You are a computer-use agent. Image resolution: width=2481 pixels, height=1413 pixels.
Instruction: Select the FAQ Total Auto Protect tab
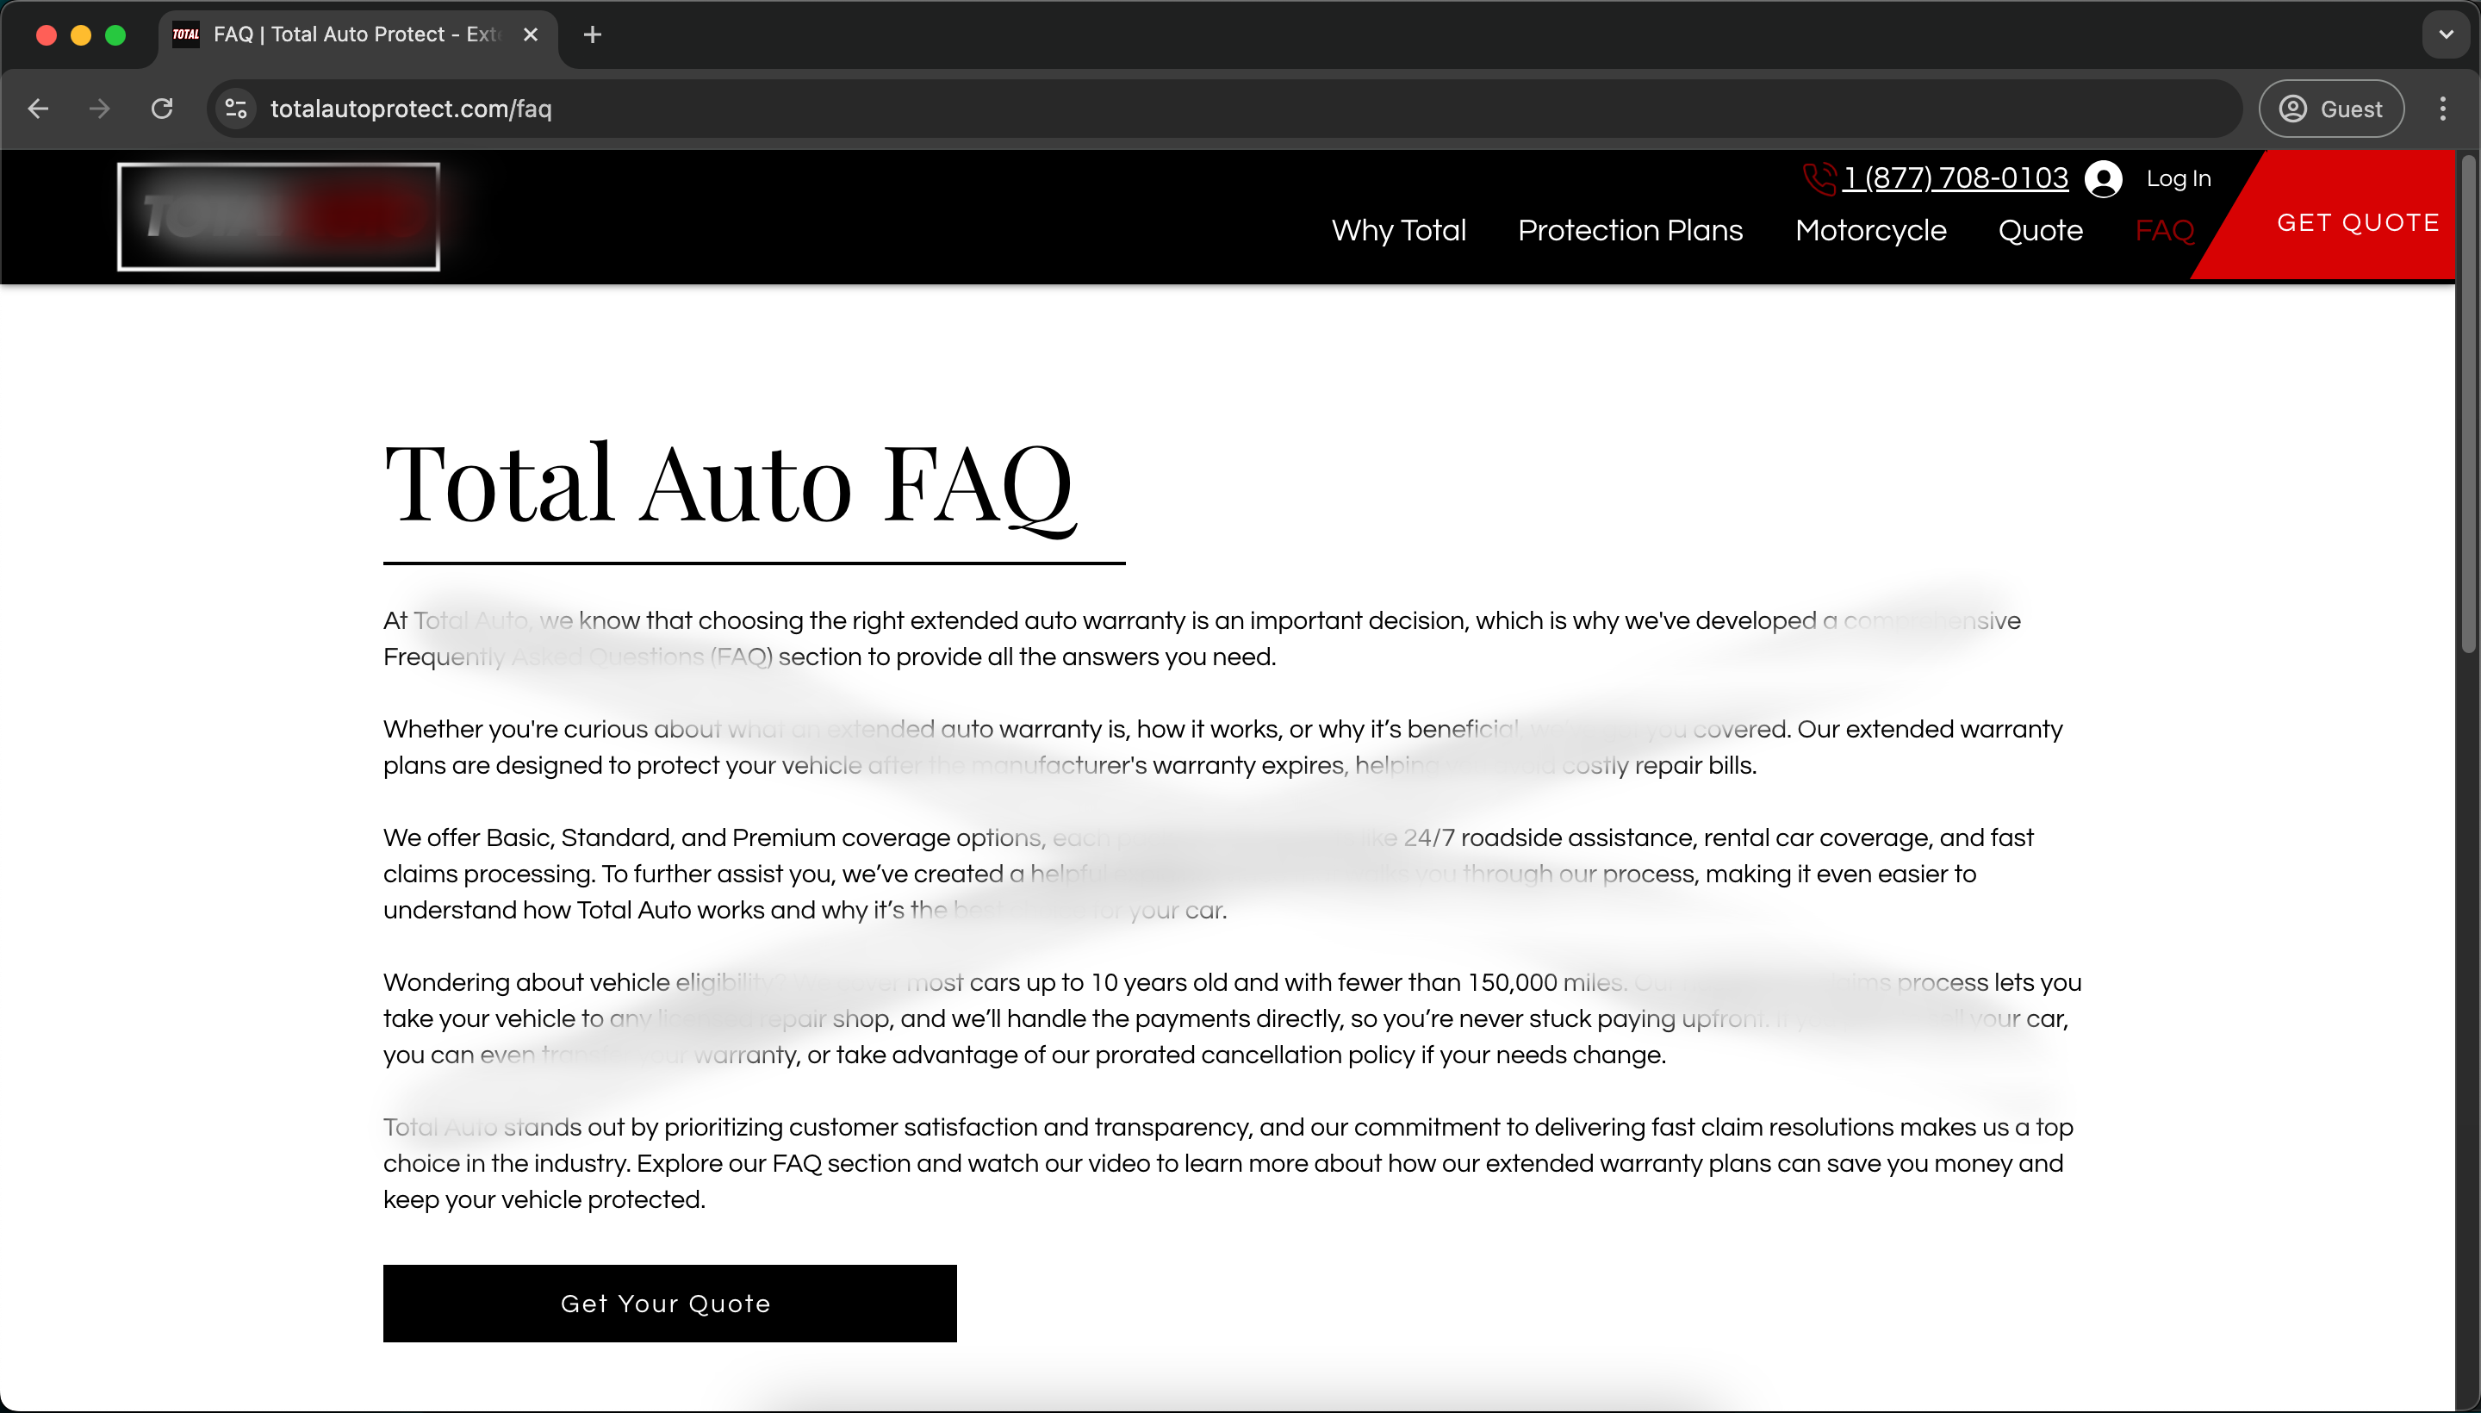tap(357, 35)
